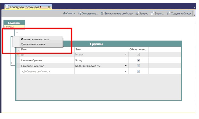The image size is (199, 119).
Task: Click the Create Table (Создать таблицу) icon
Action: [x=168, y=14]
